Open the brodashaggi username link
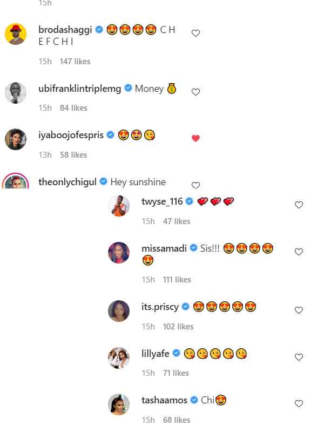Viewport: 324px width, 432px height. pos(65,30)
